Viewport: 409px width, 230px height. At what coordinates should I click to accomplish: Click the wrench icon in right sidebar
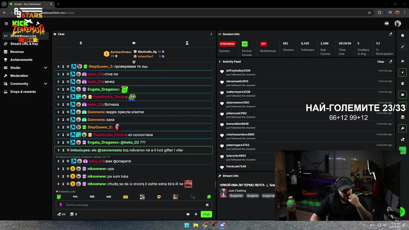point(403,128)
